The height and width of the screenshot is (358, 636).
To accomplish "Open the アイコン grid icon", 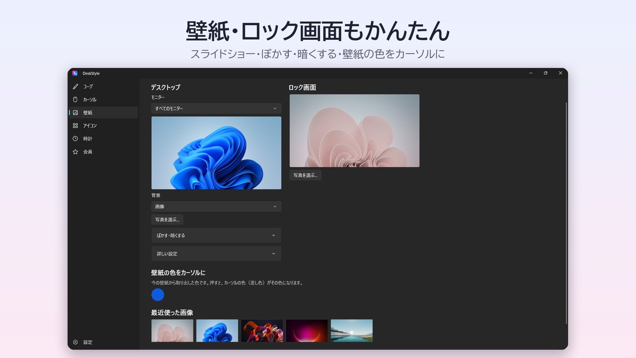I will [x=76, y=125].
